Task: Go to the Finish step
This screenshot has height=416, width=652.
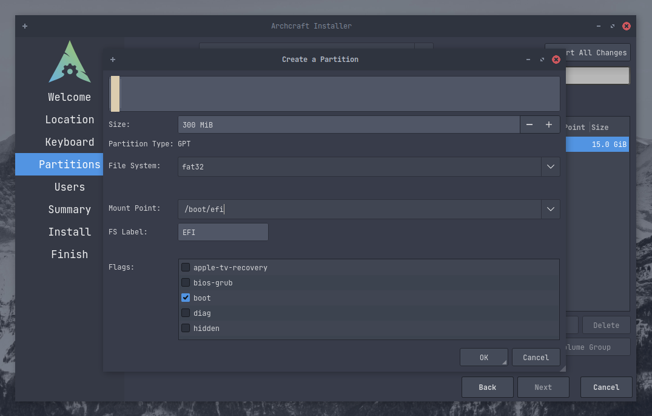Action: (x=69, y=254)
